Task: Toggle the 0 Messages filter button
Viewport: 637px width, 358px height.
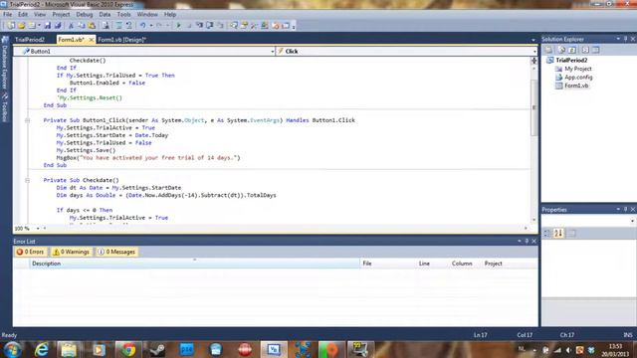Action: point(116,252)
